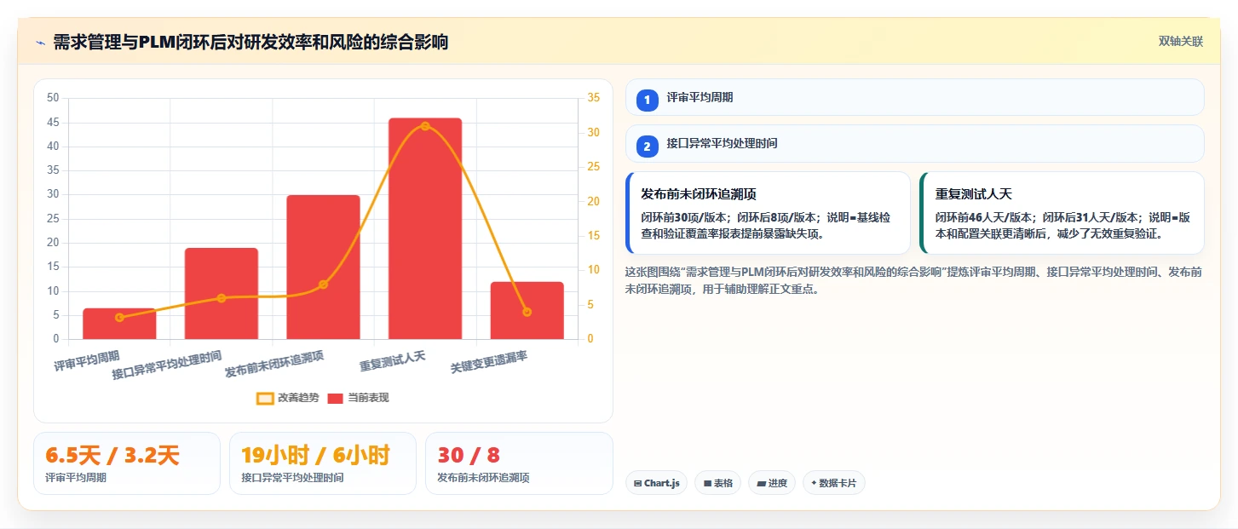This screenshot has height=529, width=1238.
Task: Click the red bar for 接口异常平均处理时间
Action: tap(222, 293)
